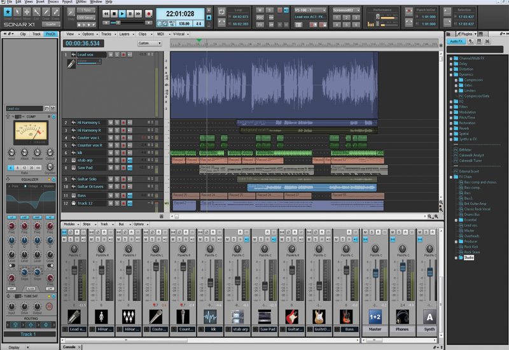
Task: Click the 00:00:36.534 time display
Action: pos(83,43)
